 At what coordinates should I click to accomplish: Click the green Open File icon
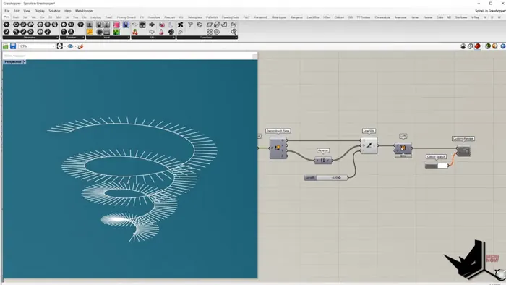click(x=6, y=46)
